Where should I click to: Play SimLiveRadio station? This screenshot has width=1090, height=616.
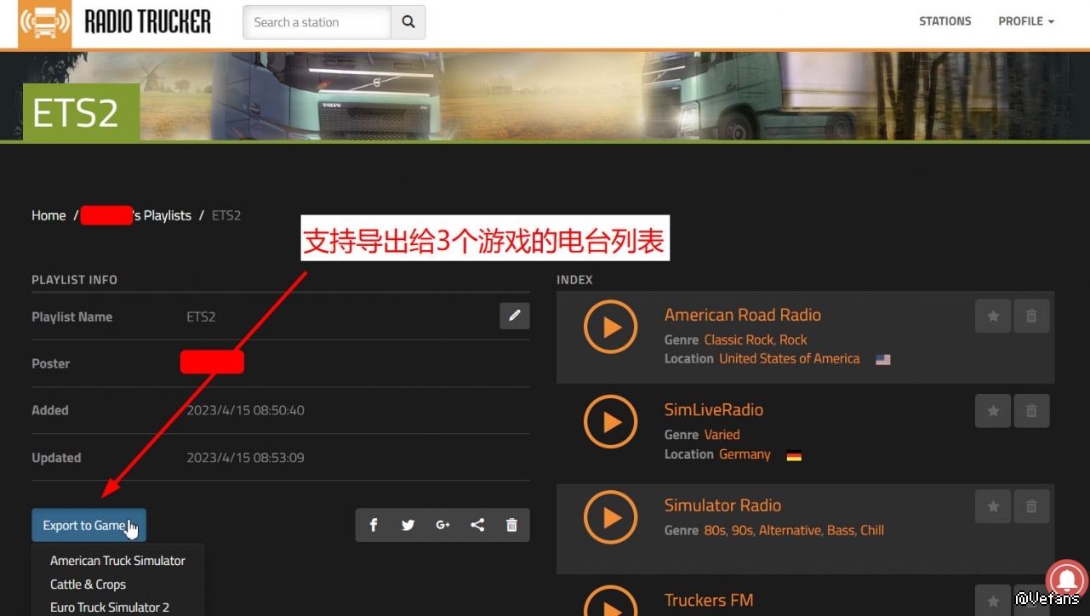(x=611, y=422)
